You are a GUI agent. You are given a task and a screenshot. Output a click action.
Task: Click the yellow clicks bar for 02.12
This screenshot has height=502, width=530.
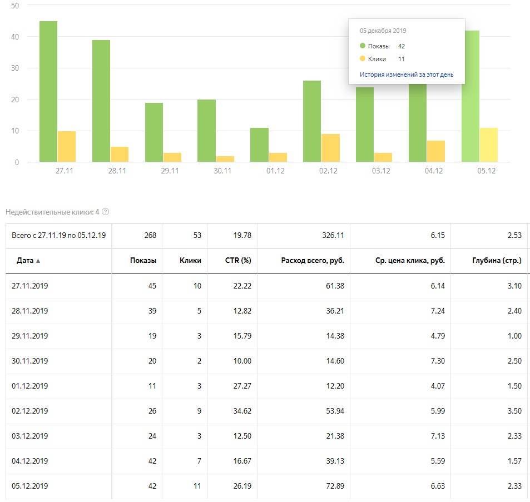click(x=330, y=148)
